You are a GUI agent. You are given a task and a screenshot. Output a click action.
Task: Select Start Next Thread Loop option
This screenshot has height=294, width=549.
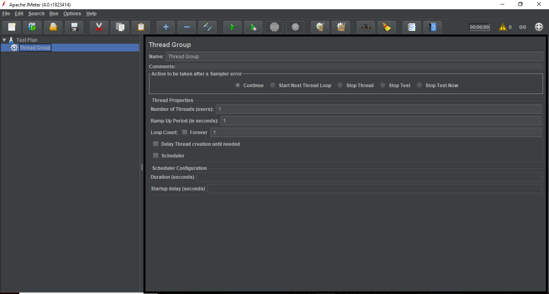pyautogui.click(x=273, y=86)
